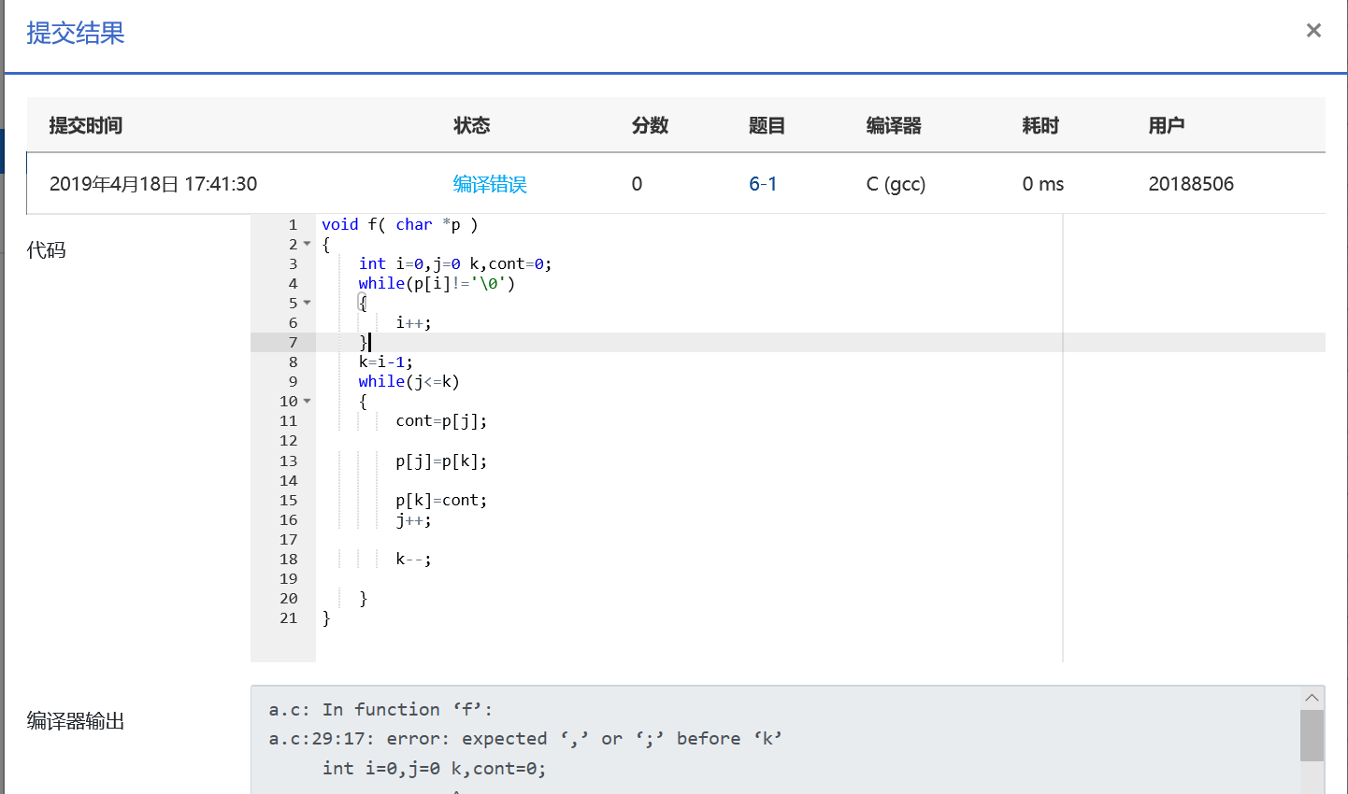Viewport: 1348px width, 794px height.
Task: Click the echoed source line in compiler output
Action: [x=434, y=768]
